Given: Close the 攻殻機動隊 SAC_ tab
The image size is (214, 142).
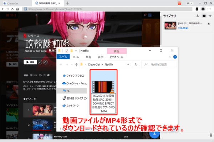Looking at the screenshot, I should point(59,3).
